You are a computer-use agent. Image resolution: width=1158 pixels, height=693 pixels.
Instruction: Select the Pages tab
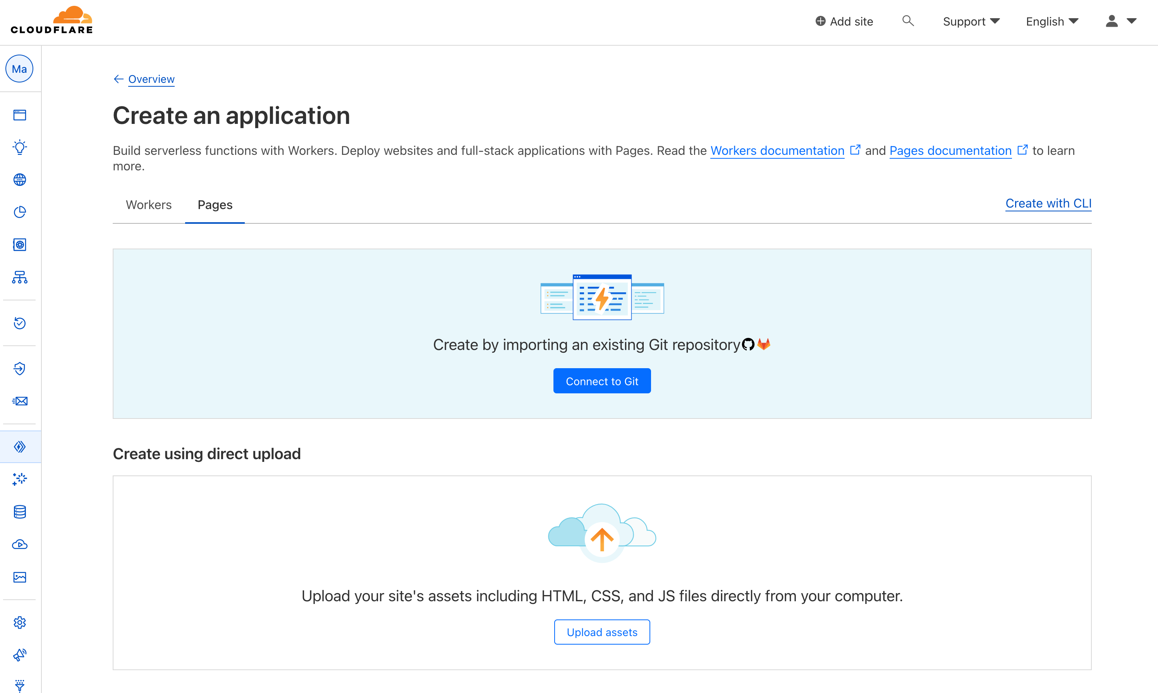(x=215, y=204)
